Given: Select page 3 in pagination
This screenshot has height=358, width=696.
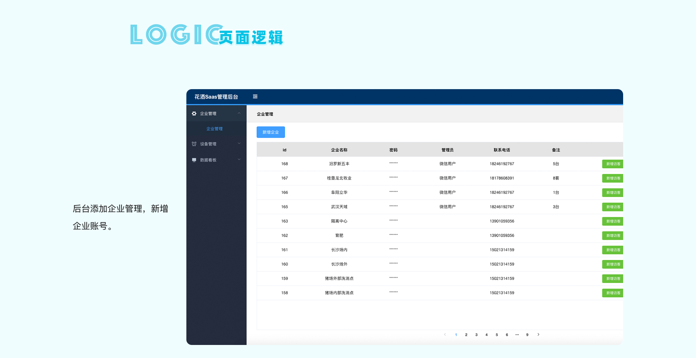Looking at the screenshot, I should [x=476, y=334].
